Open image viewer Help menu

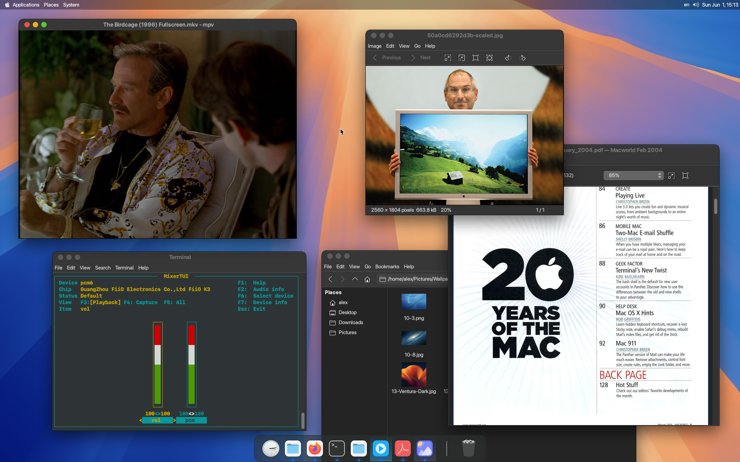tap(430, 46)
